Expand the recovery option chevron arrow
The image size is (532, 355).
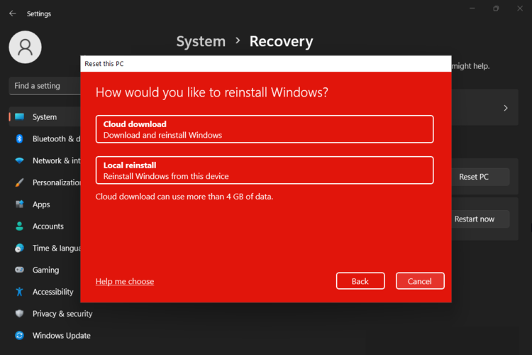tap(506, 108)
